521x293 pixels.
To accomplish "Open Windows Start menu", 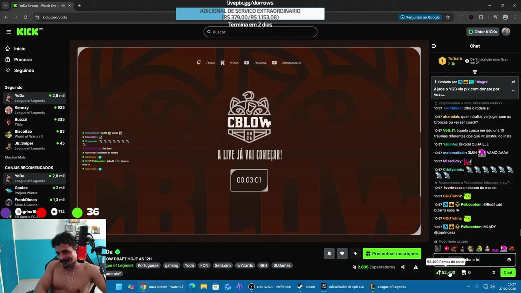I will click(119, 286).
